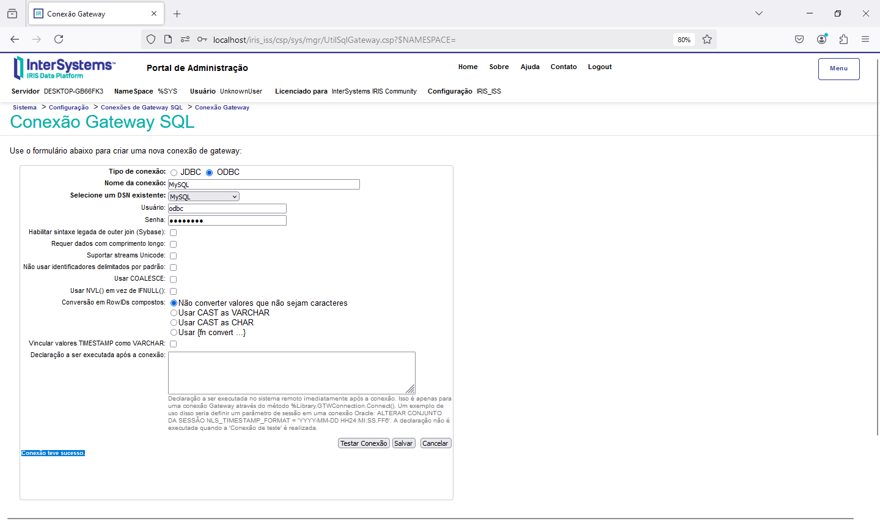Open the Firefox hamburger application menu
The width and height of the screenshot is (880, 521).
point(865,39)
